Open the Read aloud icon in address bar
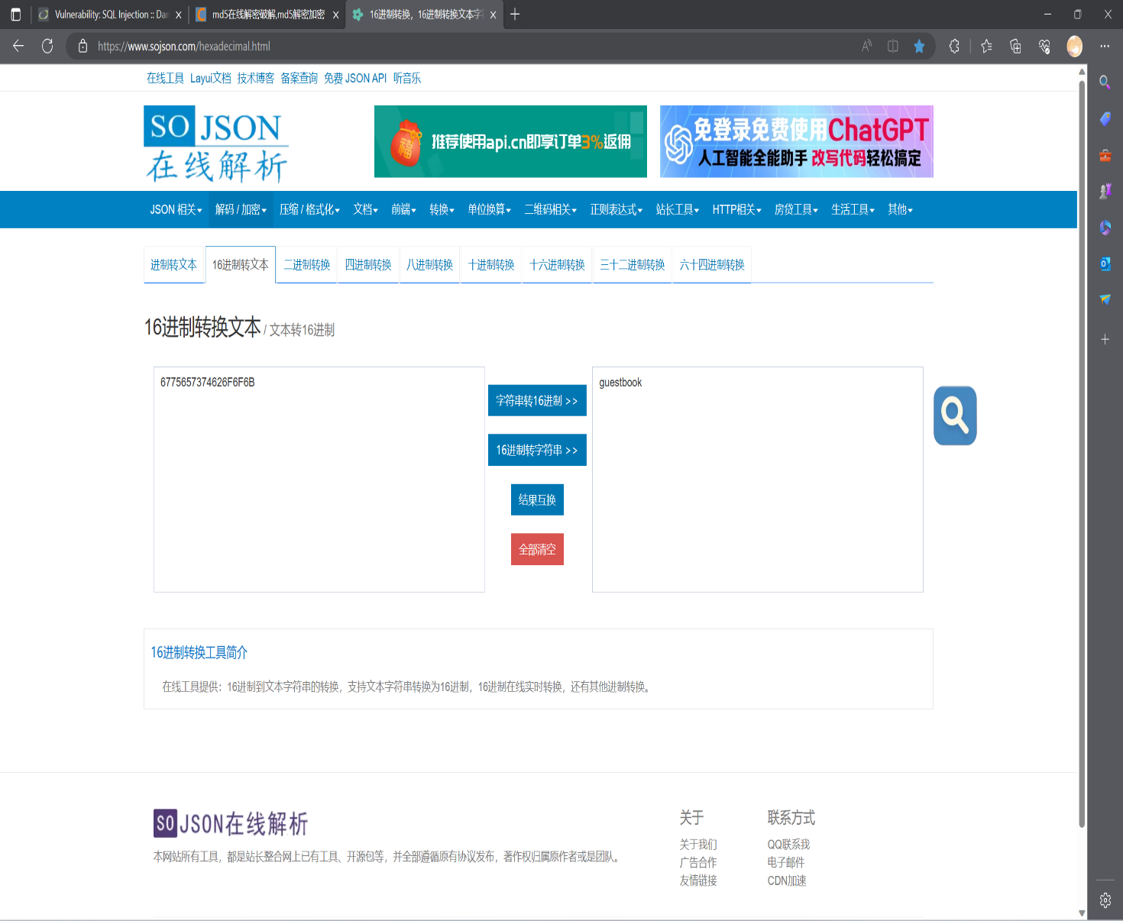The image size is (1123, 921). [x=866, y=46]
